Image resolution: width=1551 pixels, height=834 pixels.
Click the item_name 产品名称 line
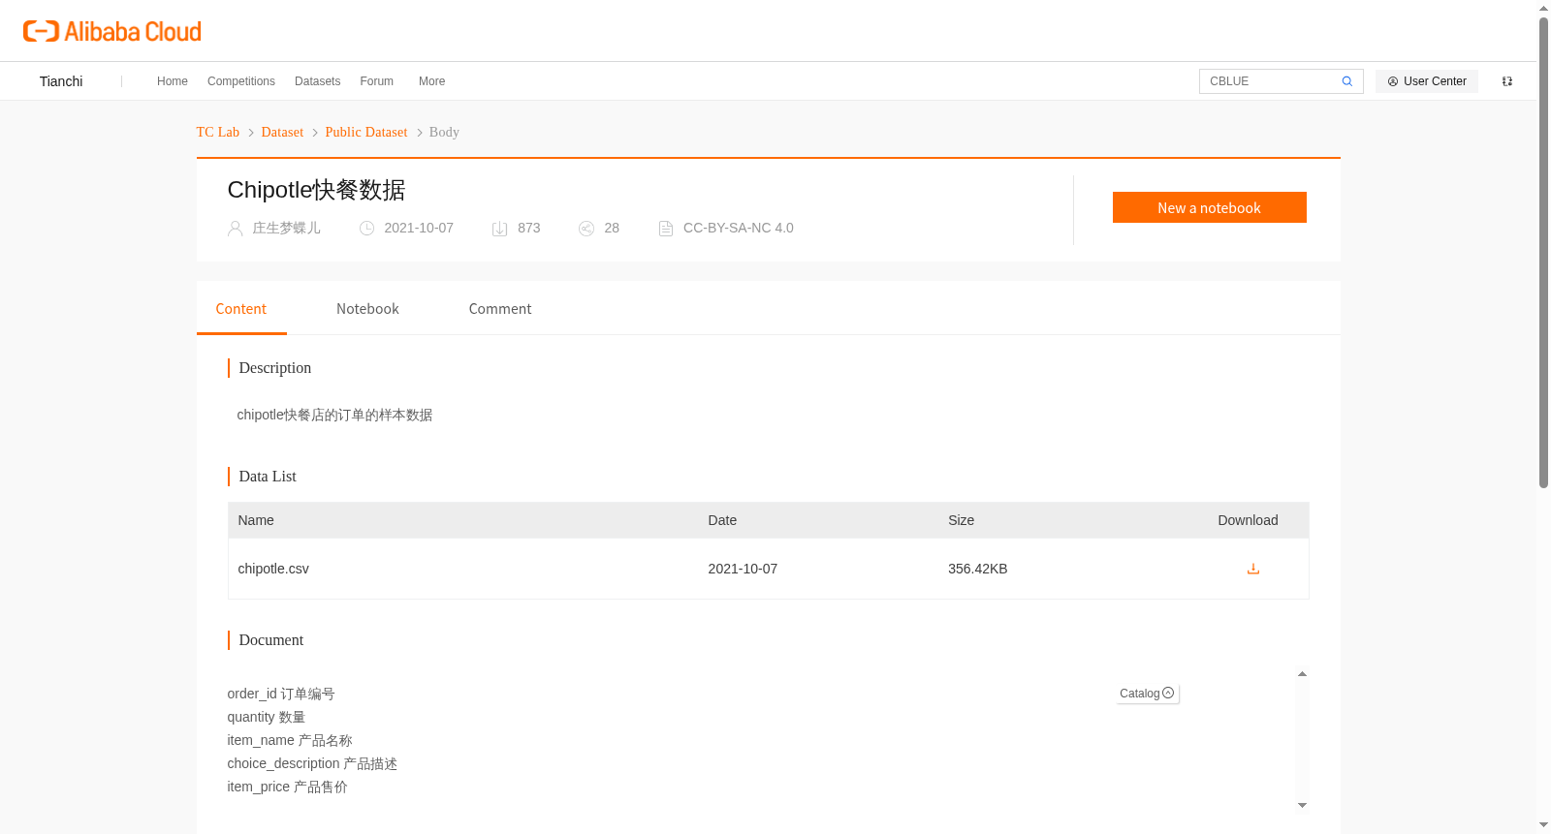pyautogui.click(x=290, y=740)
